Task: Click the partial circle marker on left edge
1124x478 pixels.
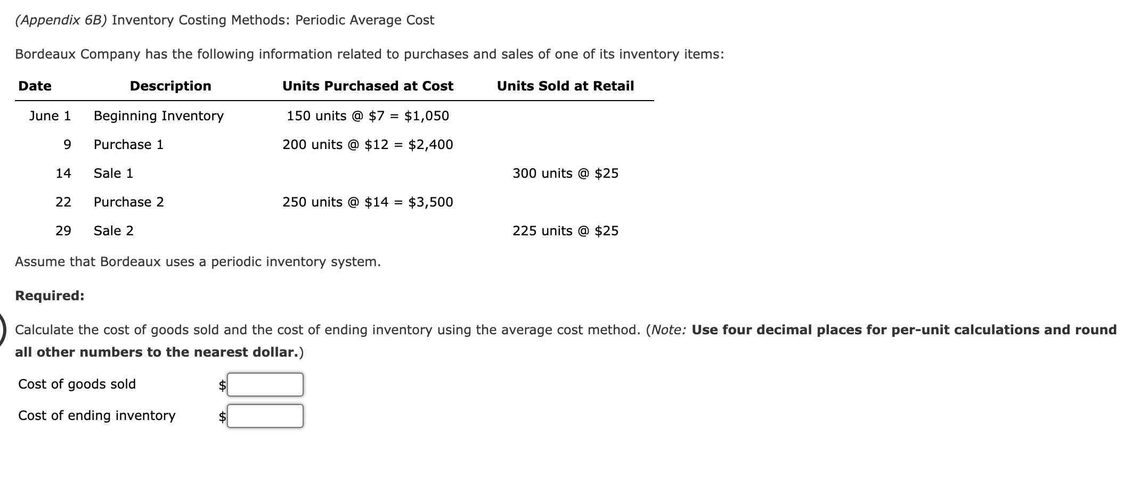Action: tap(2, 330)
